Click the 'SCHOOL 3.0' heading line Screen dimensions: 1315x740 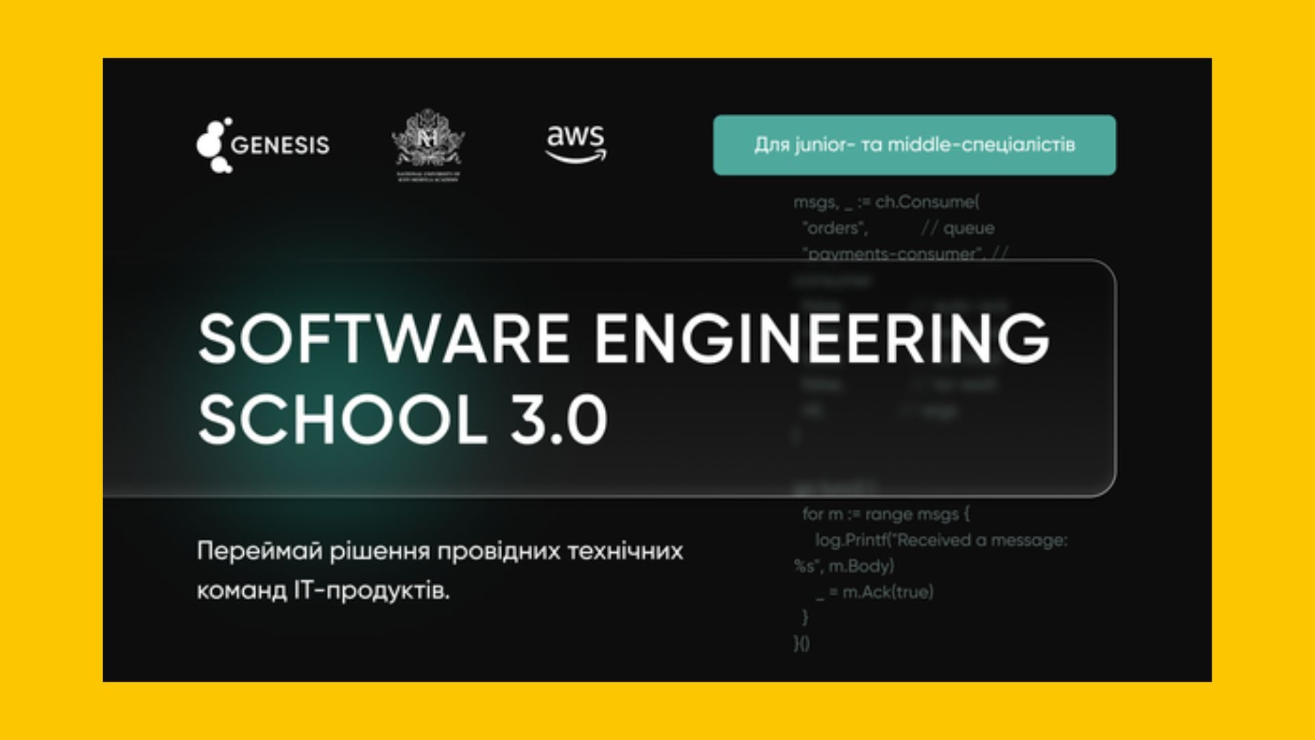[403, 419]
